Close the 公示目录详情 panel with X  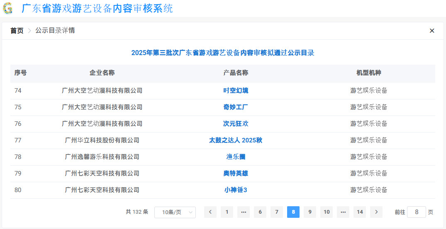432,31
